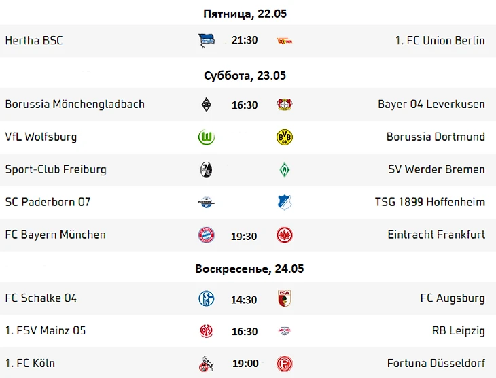The height and width of the screenshot is (378, 496).
Task: Select the FC Bayern München logo
Action: (x=206, y=235)
